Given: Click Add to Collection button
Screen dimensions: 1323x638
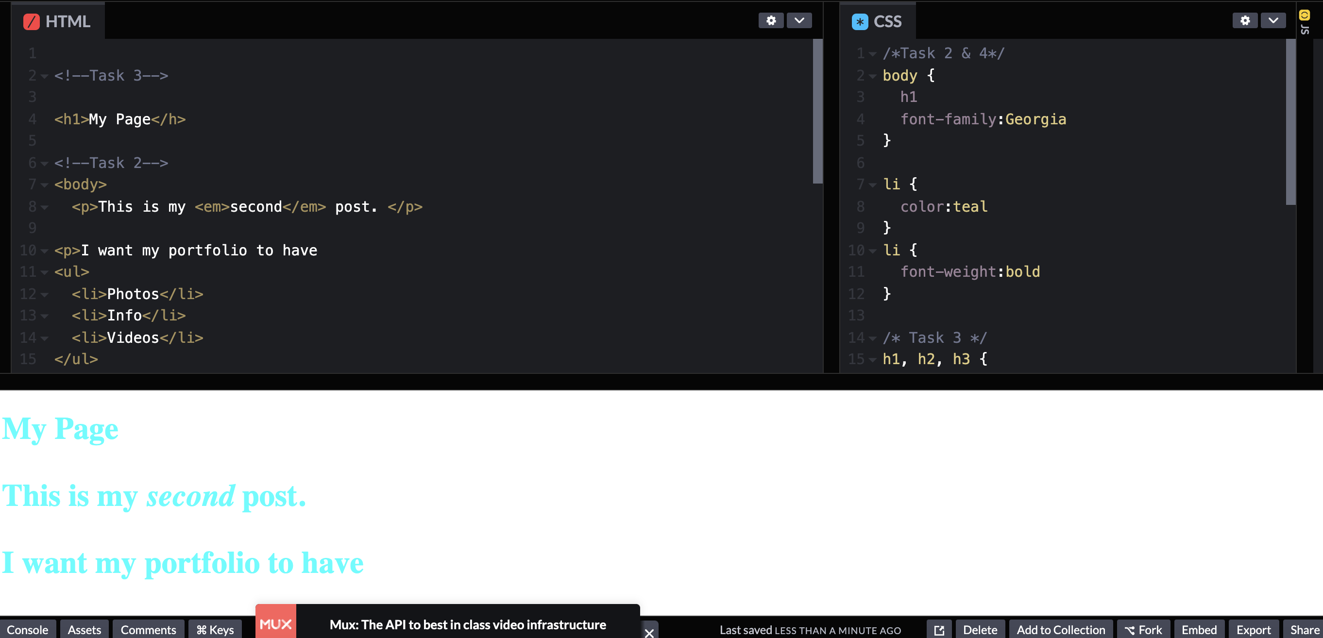Looking at the screenshot, I should [1061, 630].
